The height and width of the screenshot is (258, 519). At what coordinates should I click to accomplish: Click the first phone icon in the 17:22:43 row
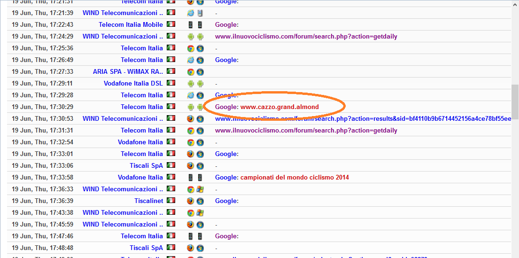coord(190,25)
